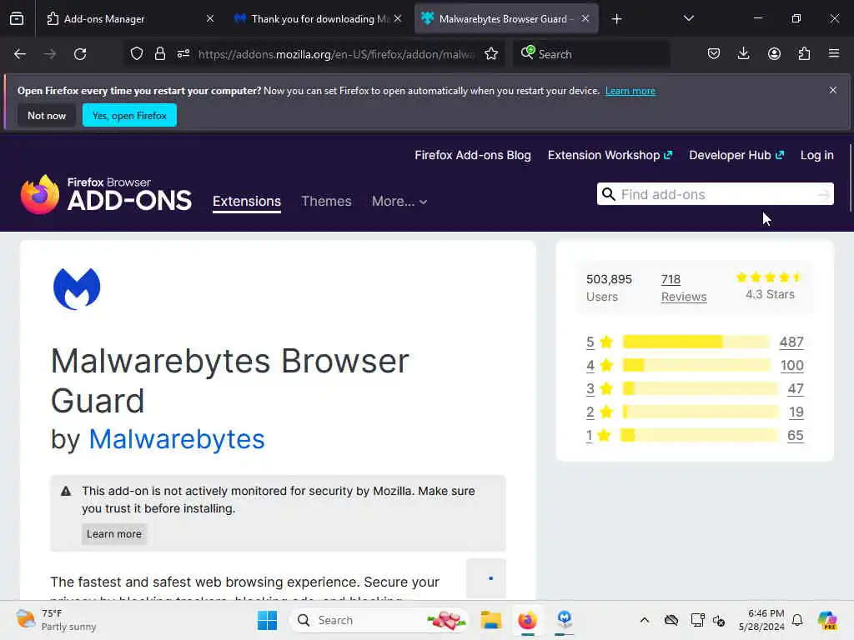Click Yes, open Firefox button
The height and width of the screenshot is (640, 854).
tap(129, 115)
